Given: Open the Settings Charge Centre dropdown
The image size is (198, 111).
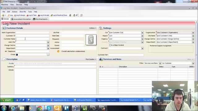Looking at the screenshot, I should 193,39.
